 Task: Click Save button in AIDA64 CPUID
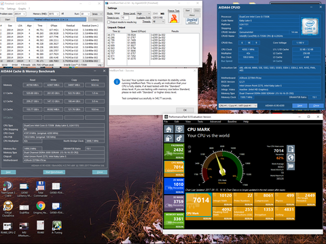tap(300, 106)
